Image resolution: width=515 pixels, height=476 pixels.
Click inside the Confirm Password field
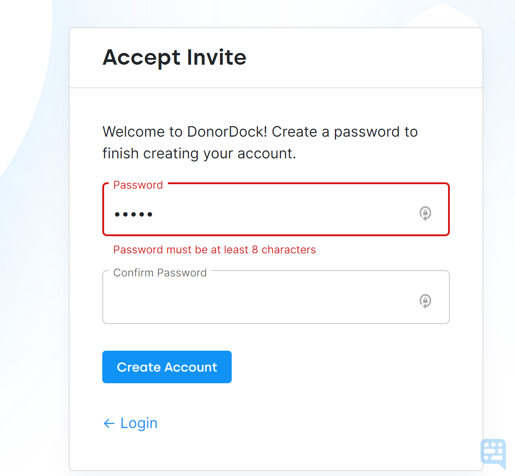pos(249,301)
